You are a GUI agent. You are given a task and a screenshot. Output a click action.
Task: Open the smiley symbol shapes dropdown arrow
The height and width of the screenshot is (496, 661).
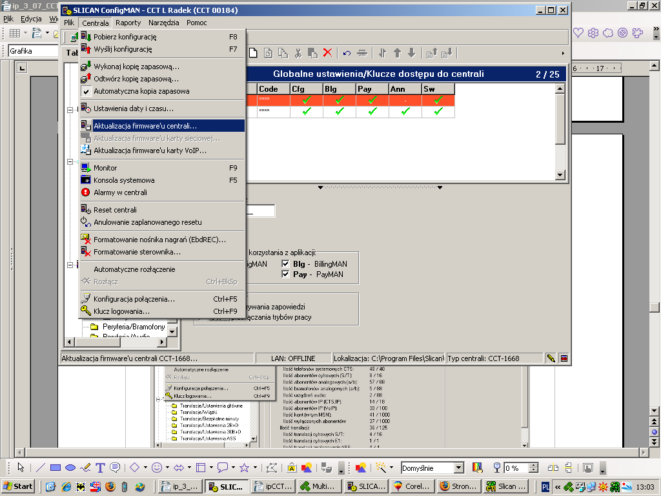tap(167, 468)
